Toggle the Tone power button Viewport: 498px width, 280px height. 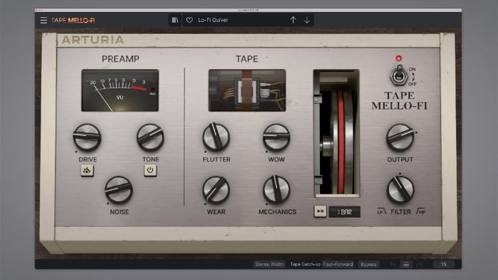coord(150,171)
